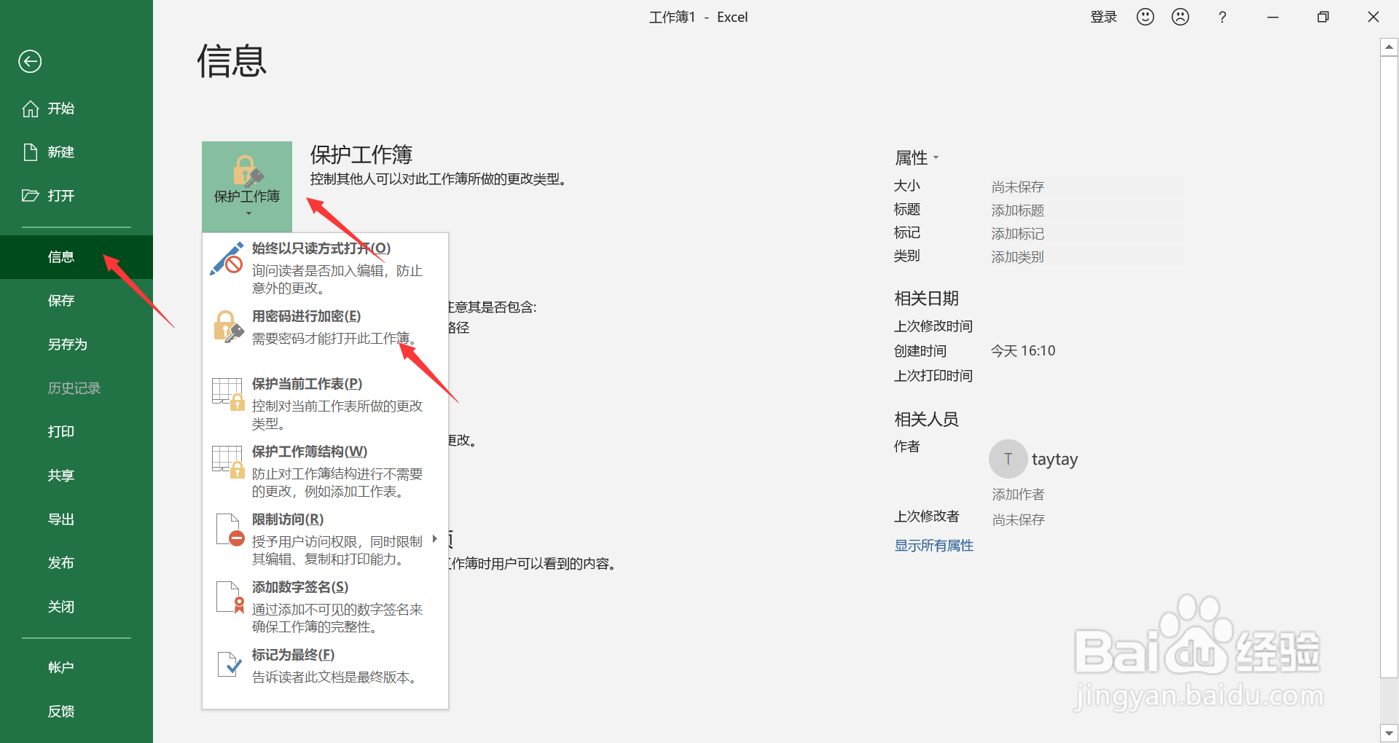Open the 信息 tab in sidebar
Image resolution: width=1399 pixels, height=743 pixels.
[x=77, y=257]
